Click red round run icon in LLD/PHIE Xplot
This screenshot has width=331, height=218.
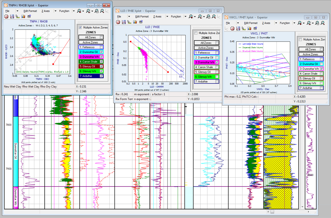click(118, 22)
